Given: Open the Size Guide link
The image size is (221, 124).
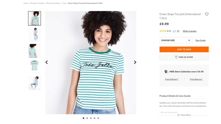Looking at the screenshot, I should click(x=200, y=40).
